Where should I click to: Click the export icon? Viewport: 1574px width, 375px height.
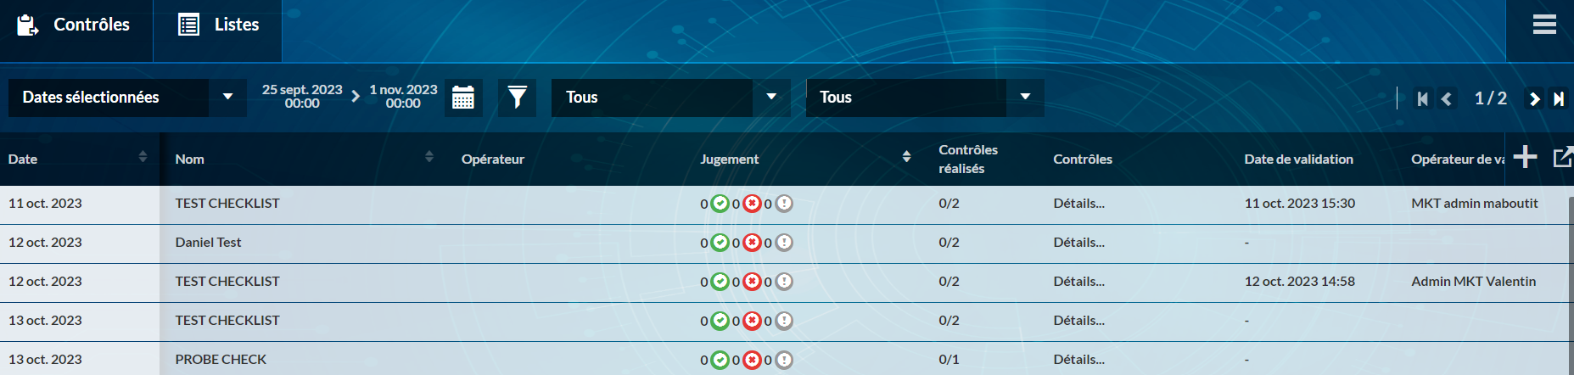[x=1563, y=157]
